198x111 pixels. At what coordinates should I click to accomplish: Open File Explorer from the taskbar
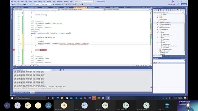click(62, 98)
